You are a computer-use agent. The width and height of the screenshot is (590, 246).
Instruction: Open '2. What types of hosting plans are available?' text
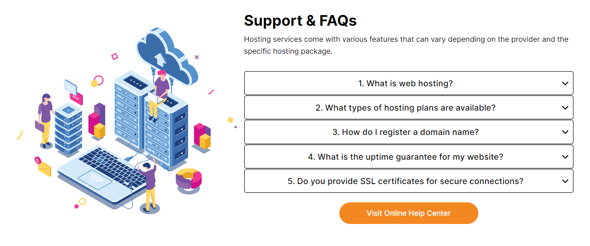pyautogui.click(x=405, y=108)
